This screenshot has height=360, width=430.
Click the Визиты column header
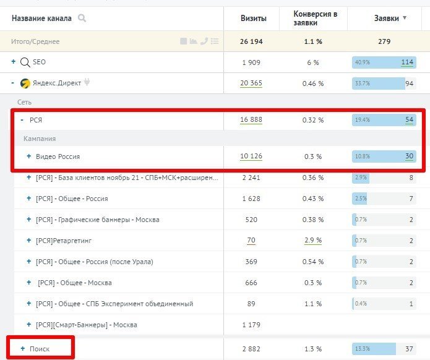(x=254, y=19)
